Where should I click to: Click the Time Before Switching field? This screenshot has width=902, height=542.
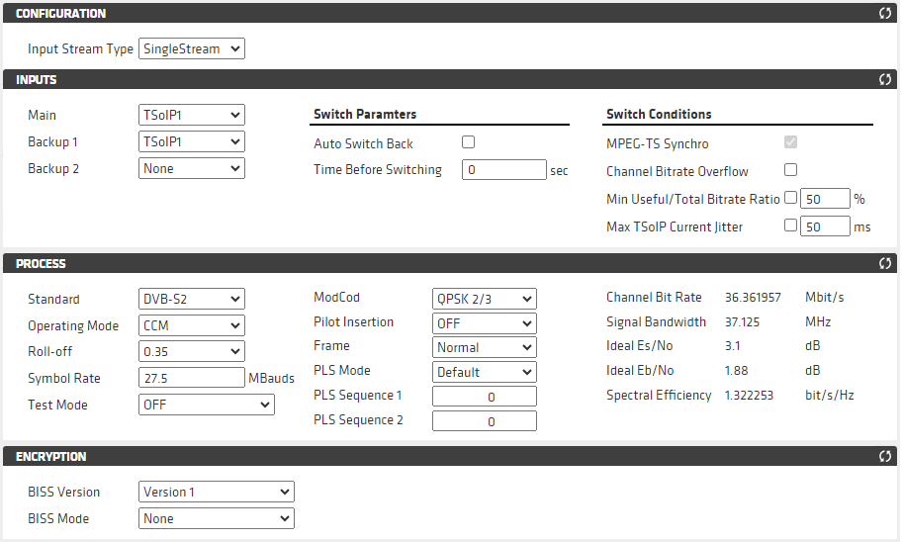pos(503,170)
